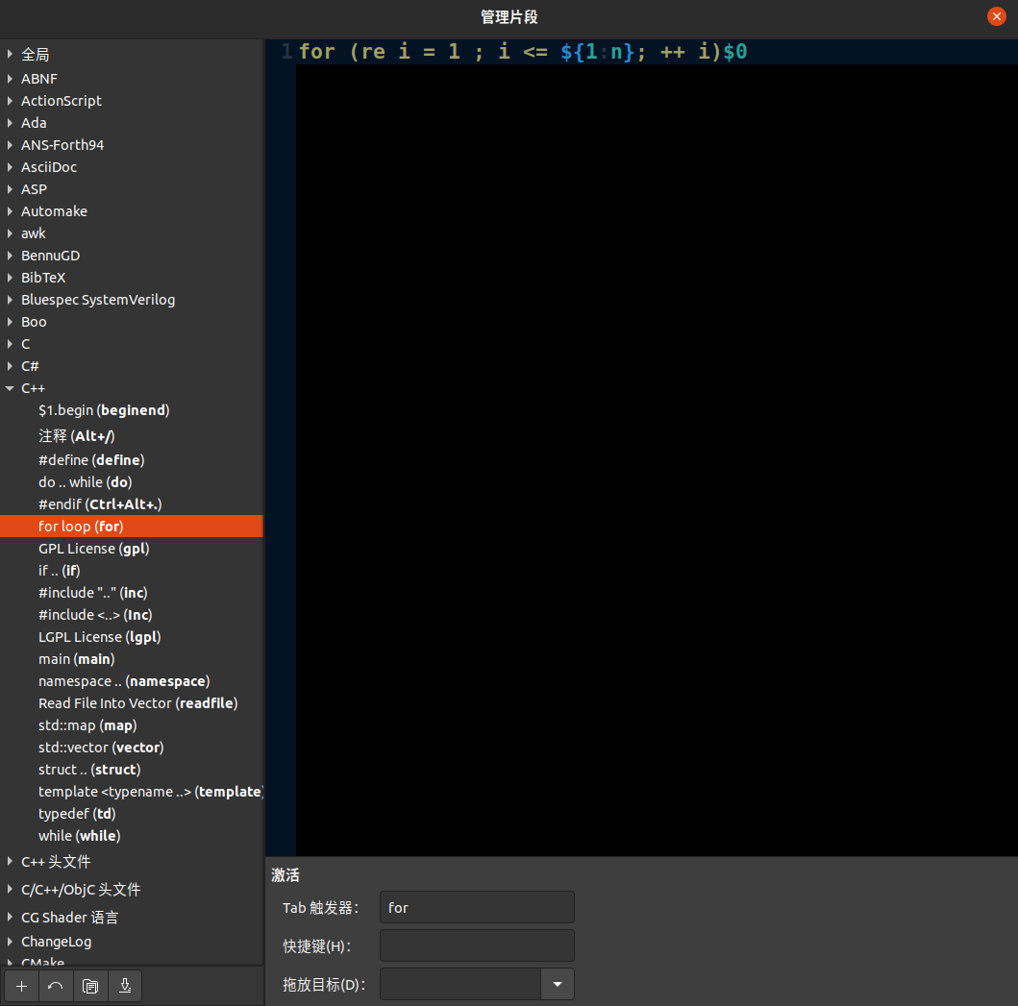Select the for loop (for) snippet
The height and width of the screenshot is (1006, 1018).
132,527
